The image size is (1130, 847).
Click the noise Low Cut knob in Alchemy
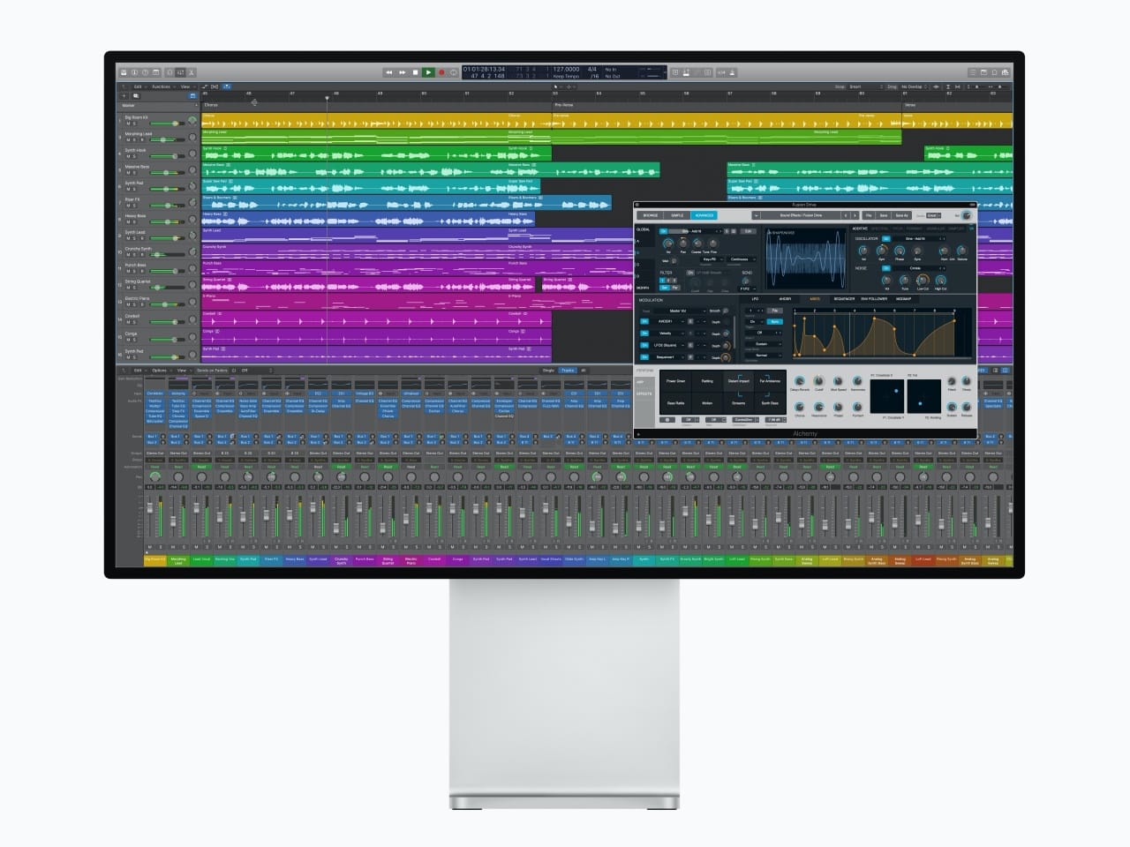(x=923, y=280)
